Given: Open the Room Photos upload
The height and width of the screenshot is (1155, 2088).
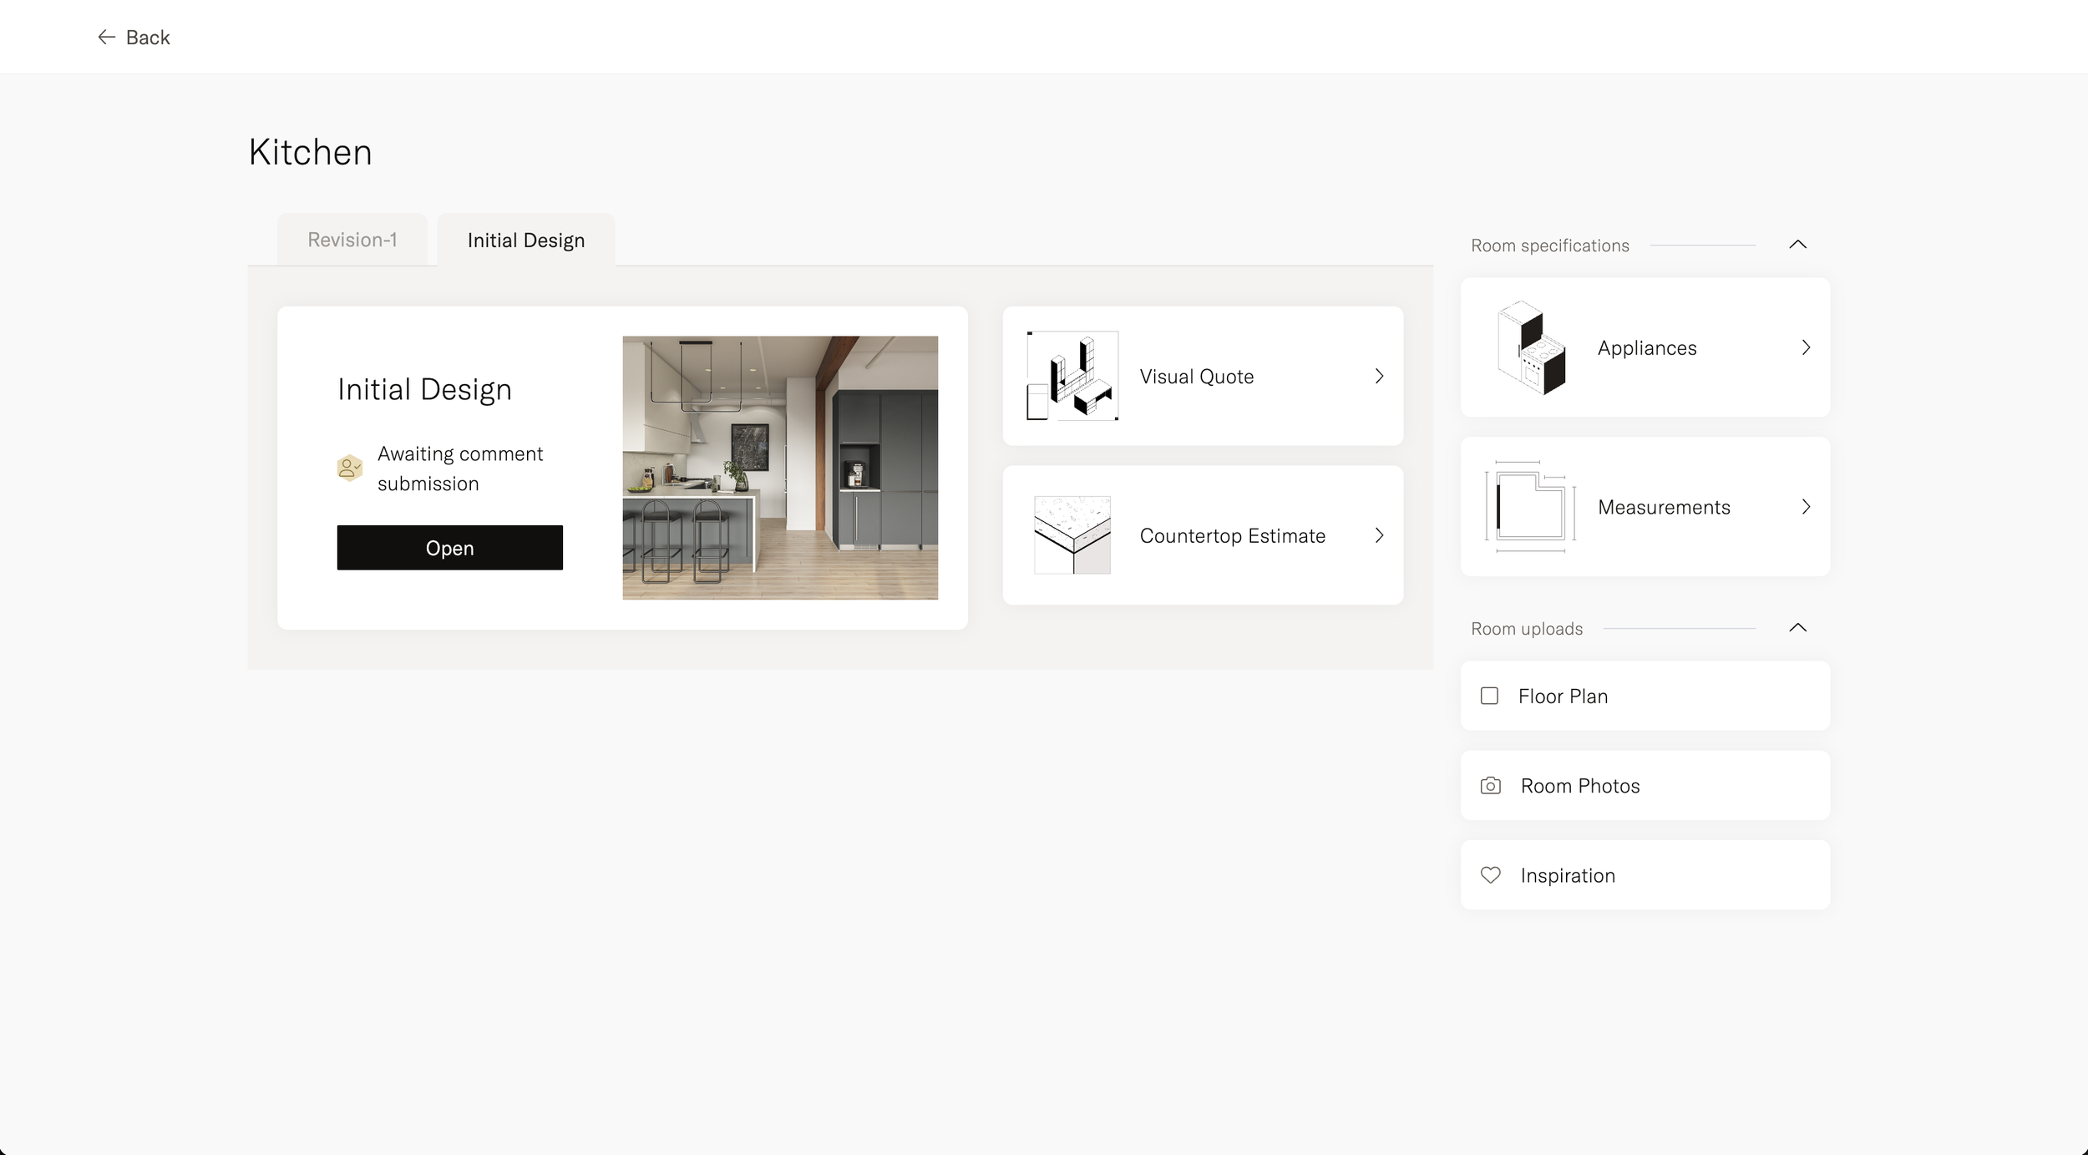Looking at the screenshot, I should coord(1645,785).
